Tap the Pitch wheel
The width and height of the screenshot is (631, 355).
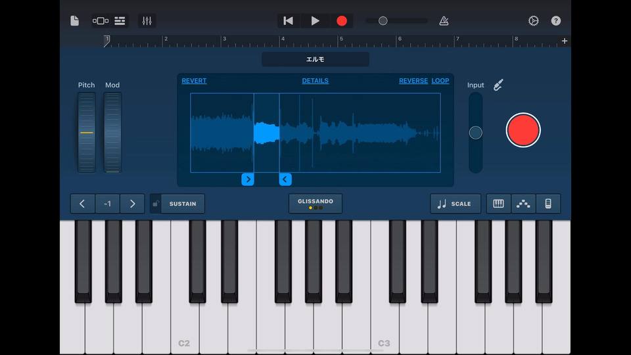click(x=87, y=132)
